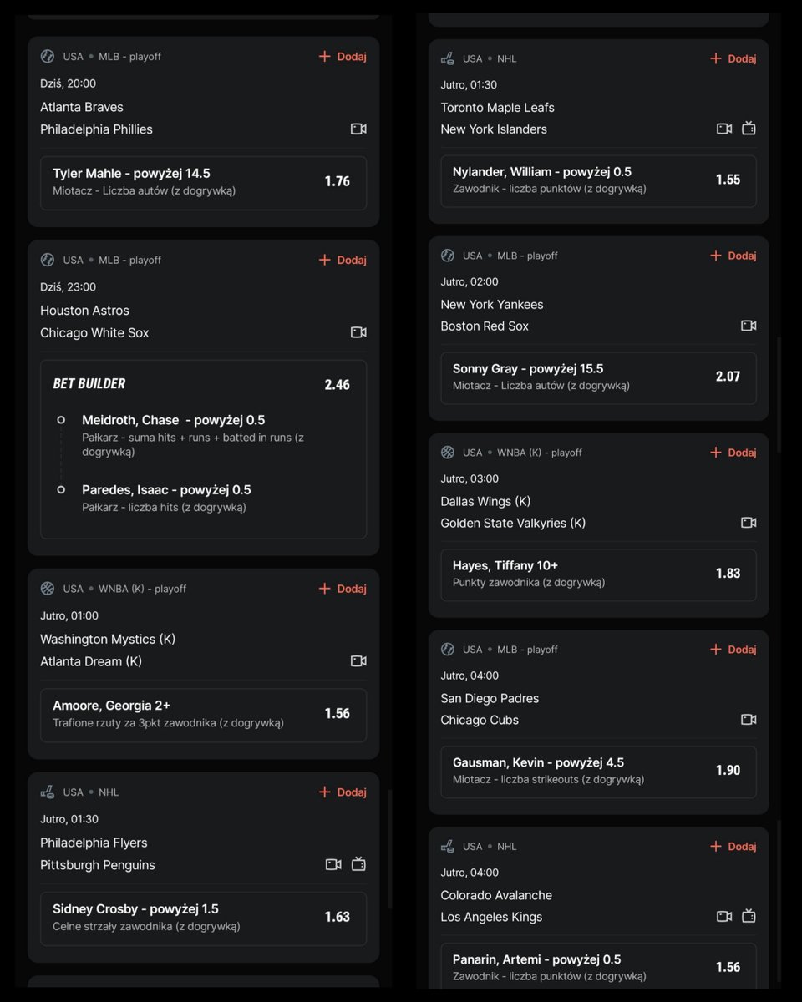Select Amoore, Georgia 2+ odds 1.56

203,715
